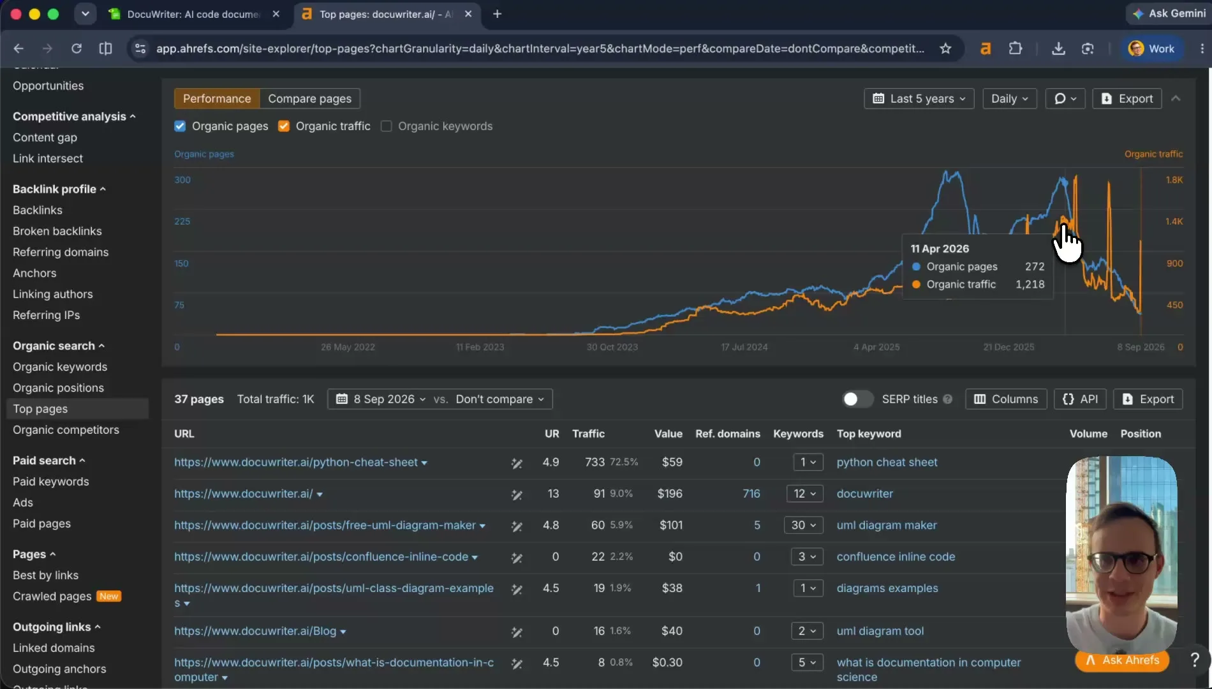Open the Ahrefs extension icon in toolbar
Image resolution: width=1212 pixels, height=689 pixels.
(x=986, y=48)
